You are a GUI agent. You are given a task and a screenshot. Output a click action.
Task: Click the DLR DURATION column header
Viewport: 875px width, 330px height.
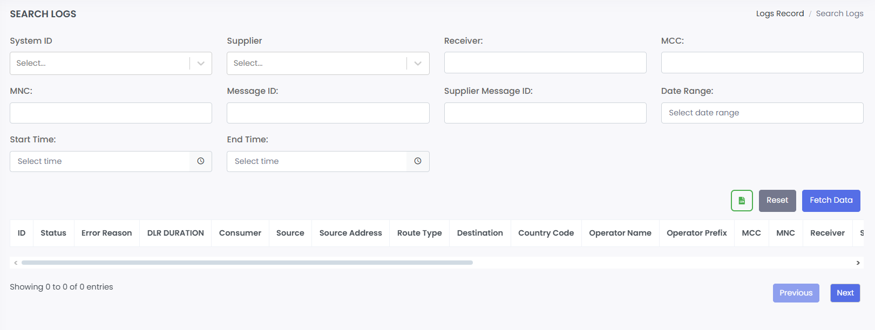pos(175,233)
